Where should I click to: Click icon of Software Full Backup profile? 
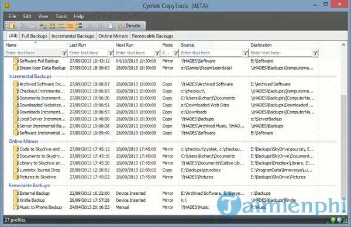pos(16,61)
